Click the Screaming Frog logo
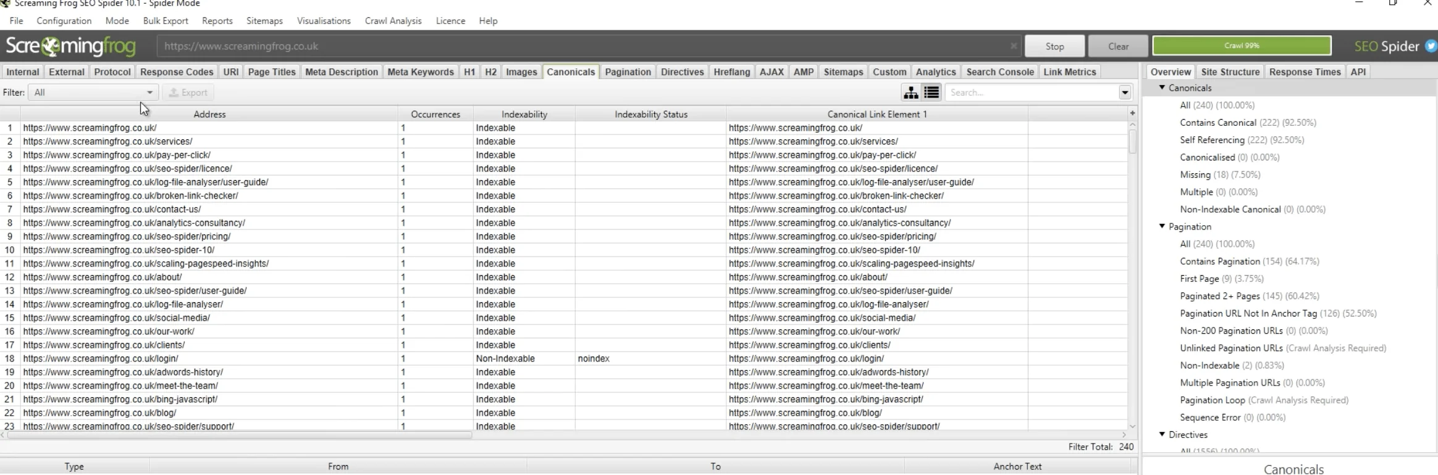Viewport: 1438px width, 475px height. (x=70, y=46)
